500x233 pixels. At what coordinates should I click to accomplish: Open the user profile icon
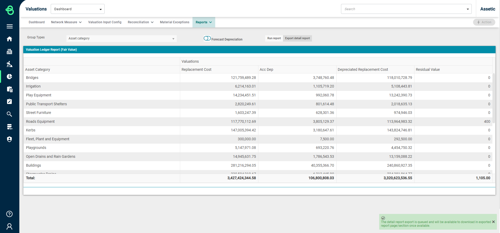(10, 226)
